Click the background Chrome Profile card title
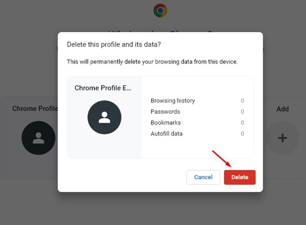The height and width of the screenshot is (225, 306). 35,108
